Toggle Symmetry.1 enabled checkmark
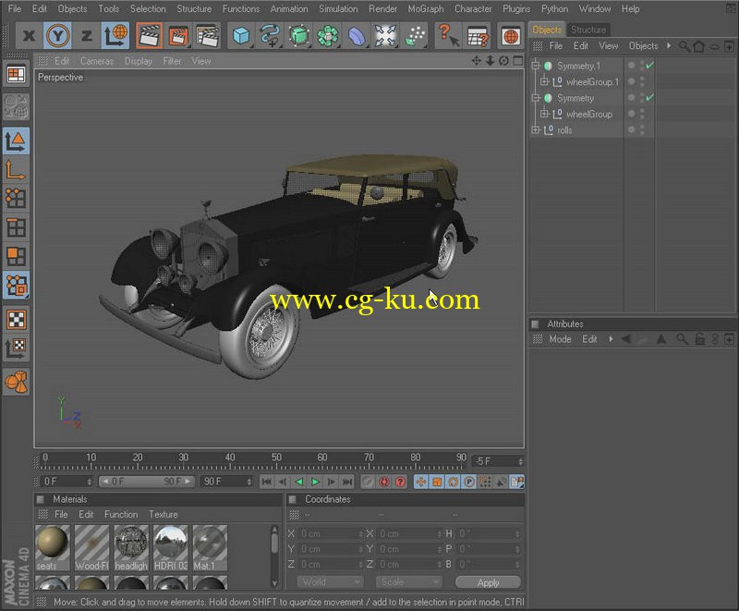Image resolution: width=739 pixels, height=611 pixels. (x=650, y=65)
